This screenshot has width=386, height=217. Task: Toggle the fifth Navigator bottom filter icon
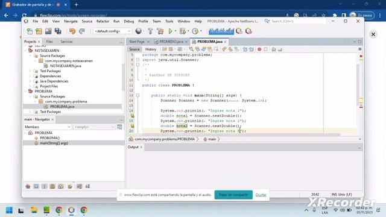[60, 186]
